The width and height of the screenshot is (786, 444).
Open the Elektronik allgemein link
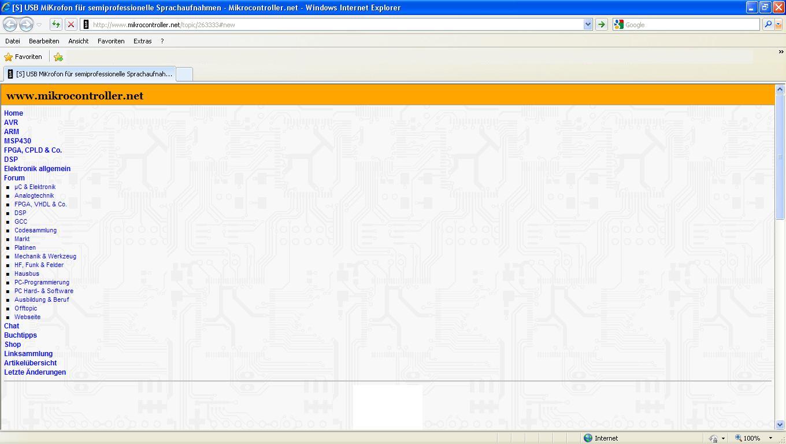point(37,169)
